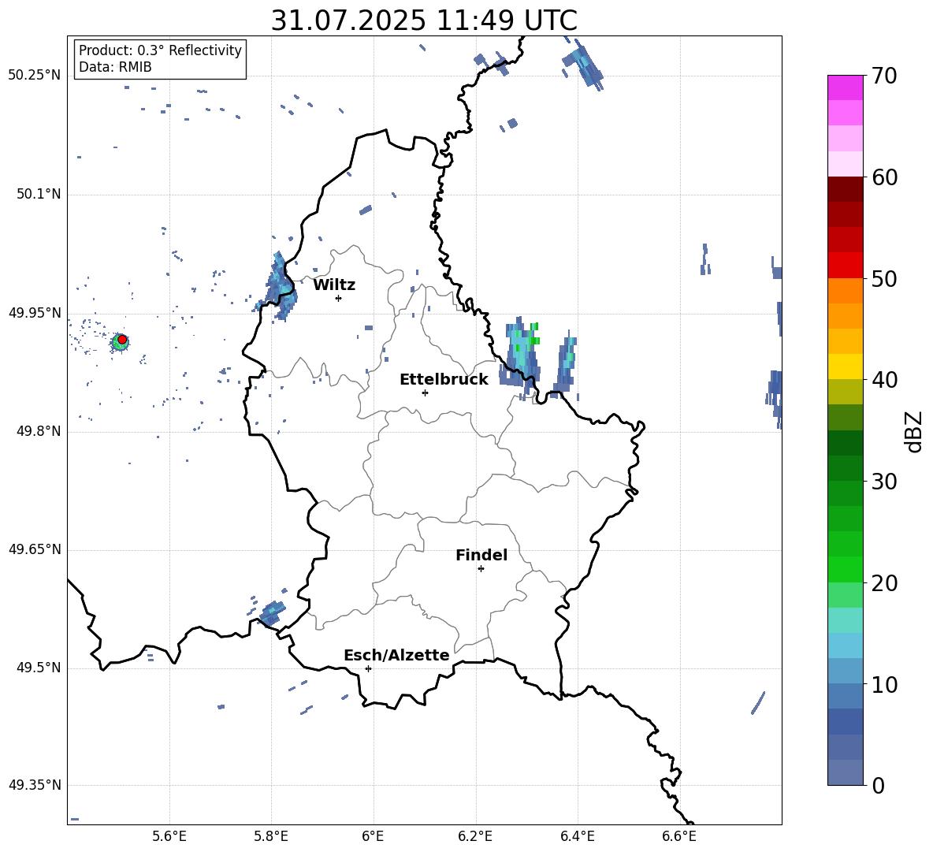Click the colorbar tick label 70

pos(884,76)
